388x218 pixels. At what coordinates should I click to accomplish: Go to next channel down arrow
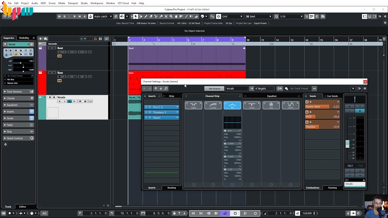click(x=161, y=88)
